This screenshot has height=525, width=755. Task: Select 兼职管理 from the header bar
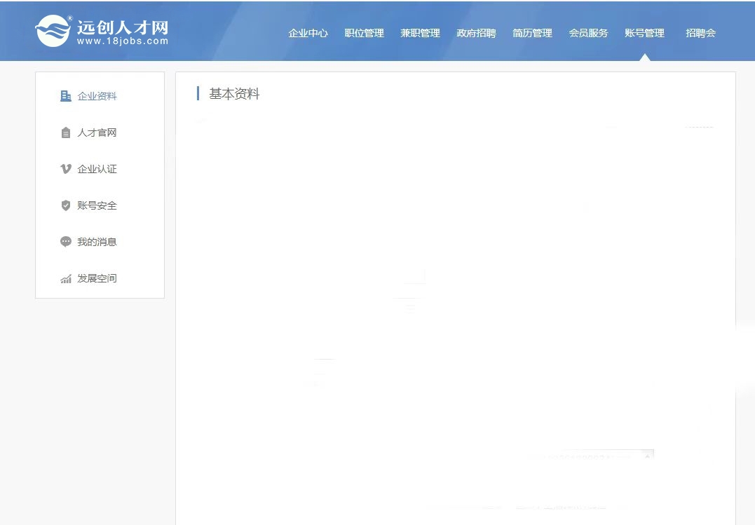click(420, 33)
